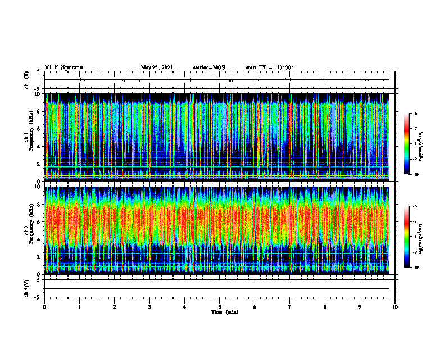445x344 pixels.
Task: Click the ch.2 colorbar log(PSD) label
Action: (x=421, y=239)
